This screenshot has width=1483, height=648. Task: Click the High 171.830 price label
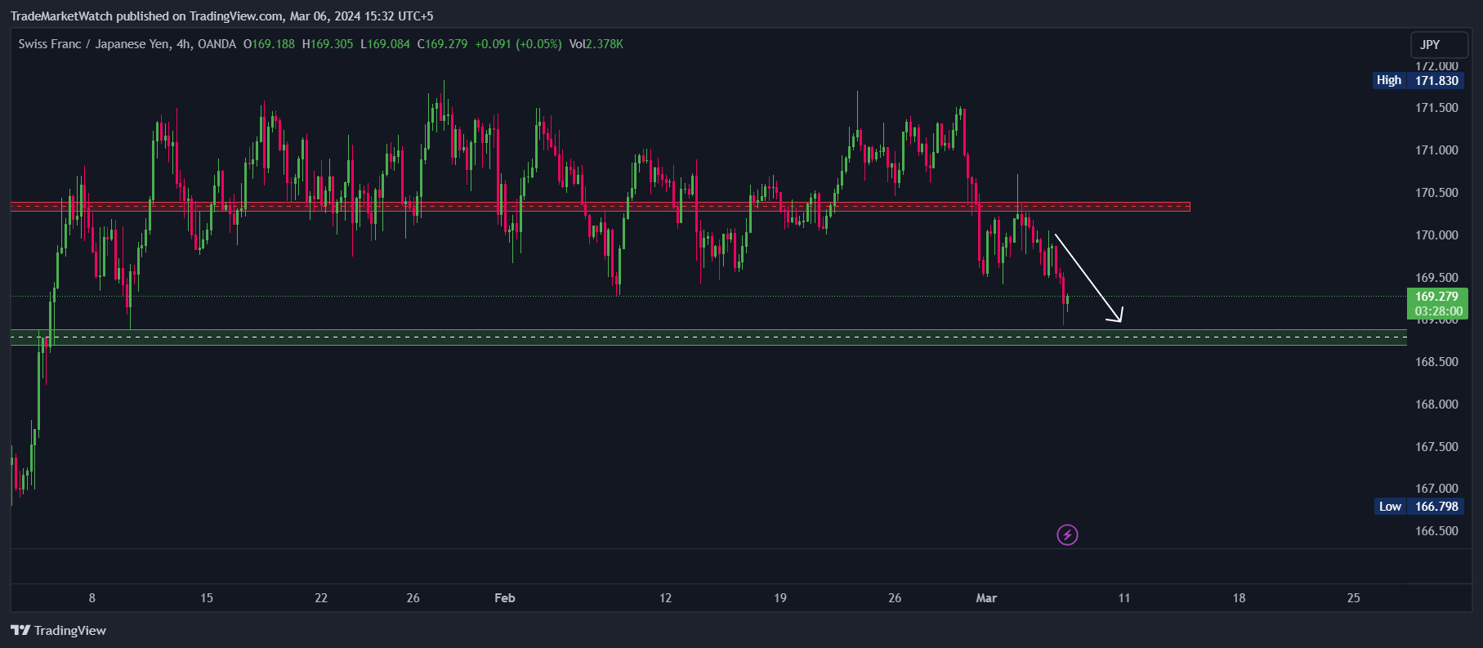point(1417,80)
